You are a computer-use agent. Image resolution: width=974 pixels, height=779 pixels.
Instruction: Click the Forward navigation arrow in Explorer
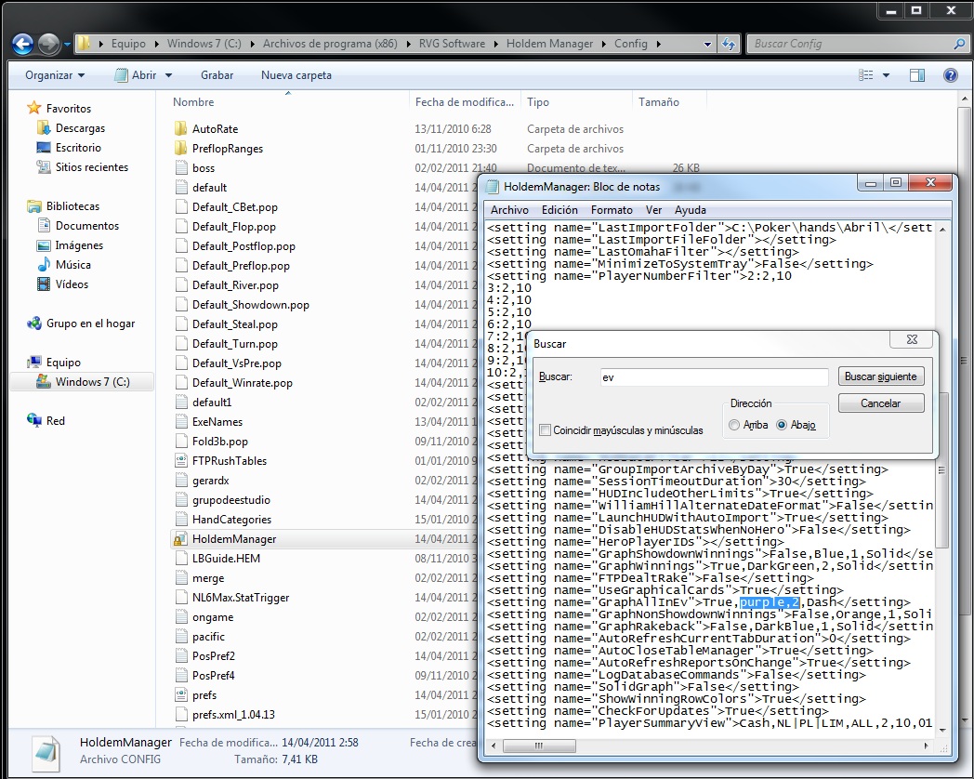(49, 44)
